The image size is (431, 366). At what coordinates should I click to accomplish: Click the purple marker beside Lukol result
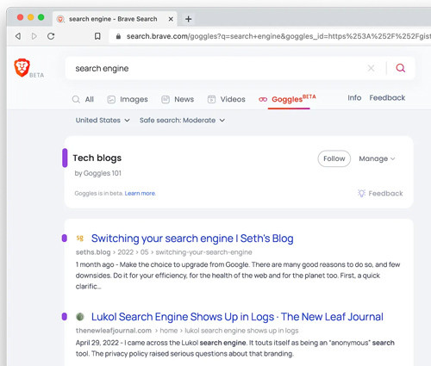coord(65,317)
